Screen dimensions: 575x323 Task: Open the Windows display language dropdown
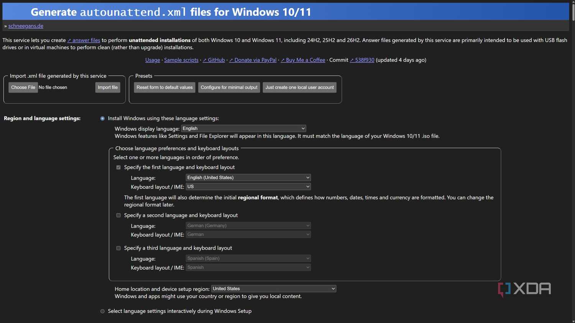[x=243, y=129]
